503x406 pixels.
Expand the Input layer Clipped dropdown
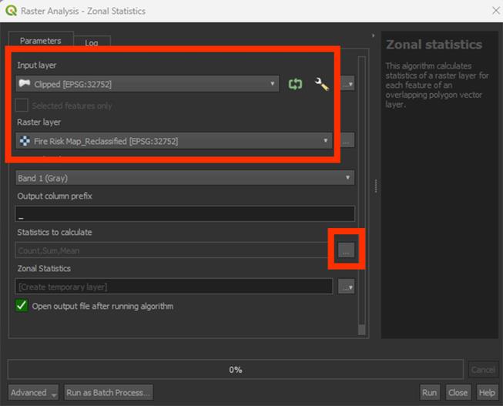[x=273, y=84]
